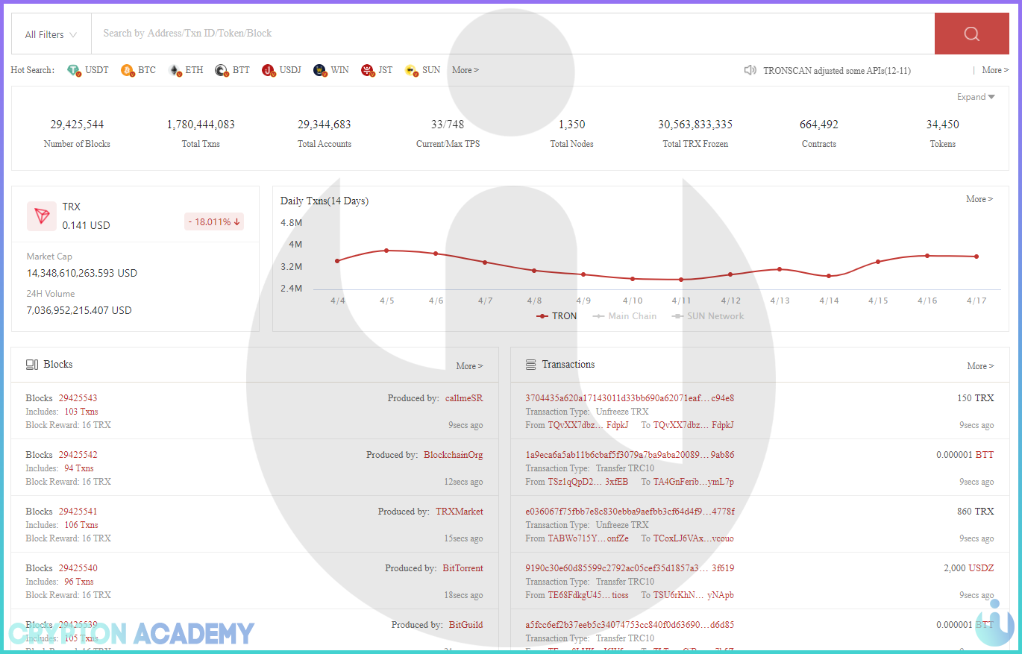Open the 103 Txns link

[x=81, y=412]
